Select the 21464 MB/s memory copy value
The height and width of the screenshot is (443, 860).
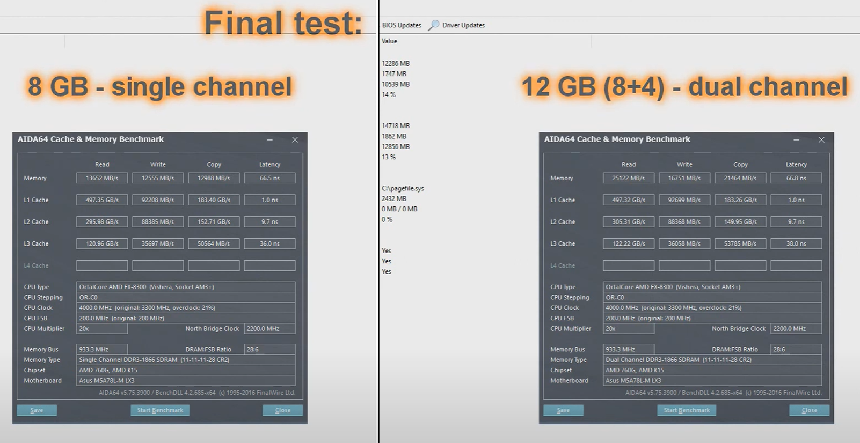point(740,178)
